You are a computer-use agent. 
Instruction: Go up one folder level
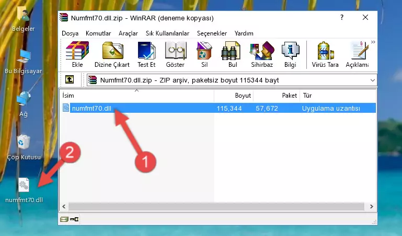point(70,79)
